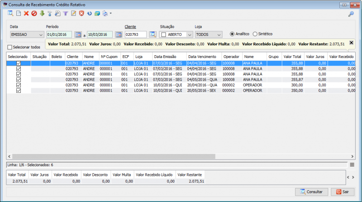Open the Loja dropdown showing TODOS

point(209,34)
